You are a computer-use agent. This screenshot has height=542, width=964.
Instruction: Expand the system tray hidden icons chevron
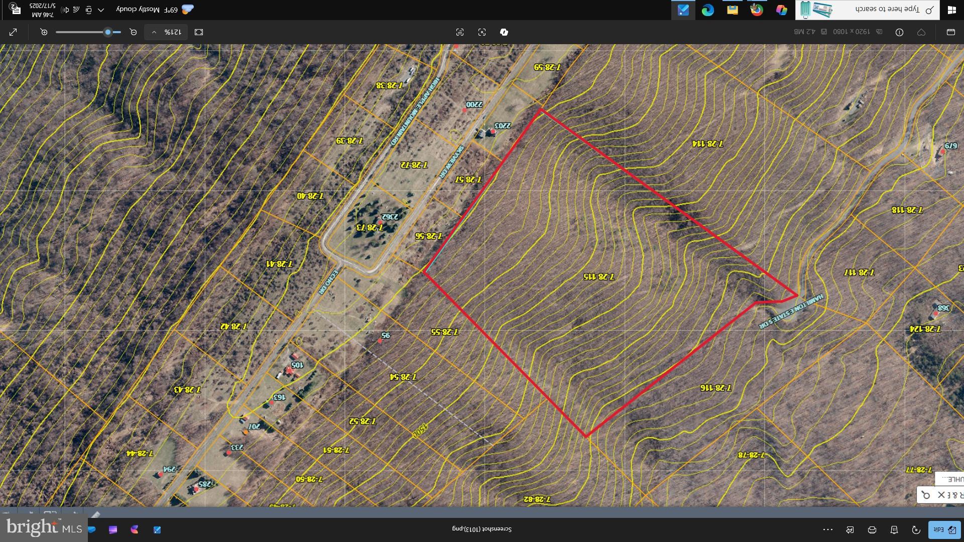[x=101, y=10]
